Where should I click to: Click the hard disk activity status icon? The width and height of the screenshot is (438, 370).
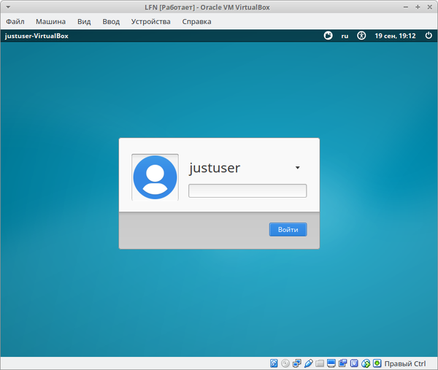(x=274, y=363)
